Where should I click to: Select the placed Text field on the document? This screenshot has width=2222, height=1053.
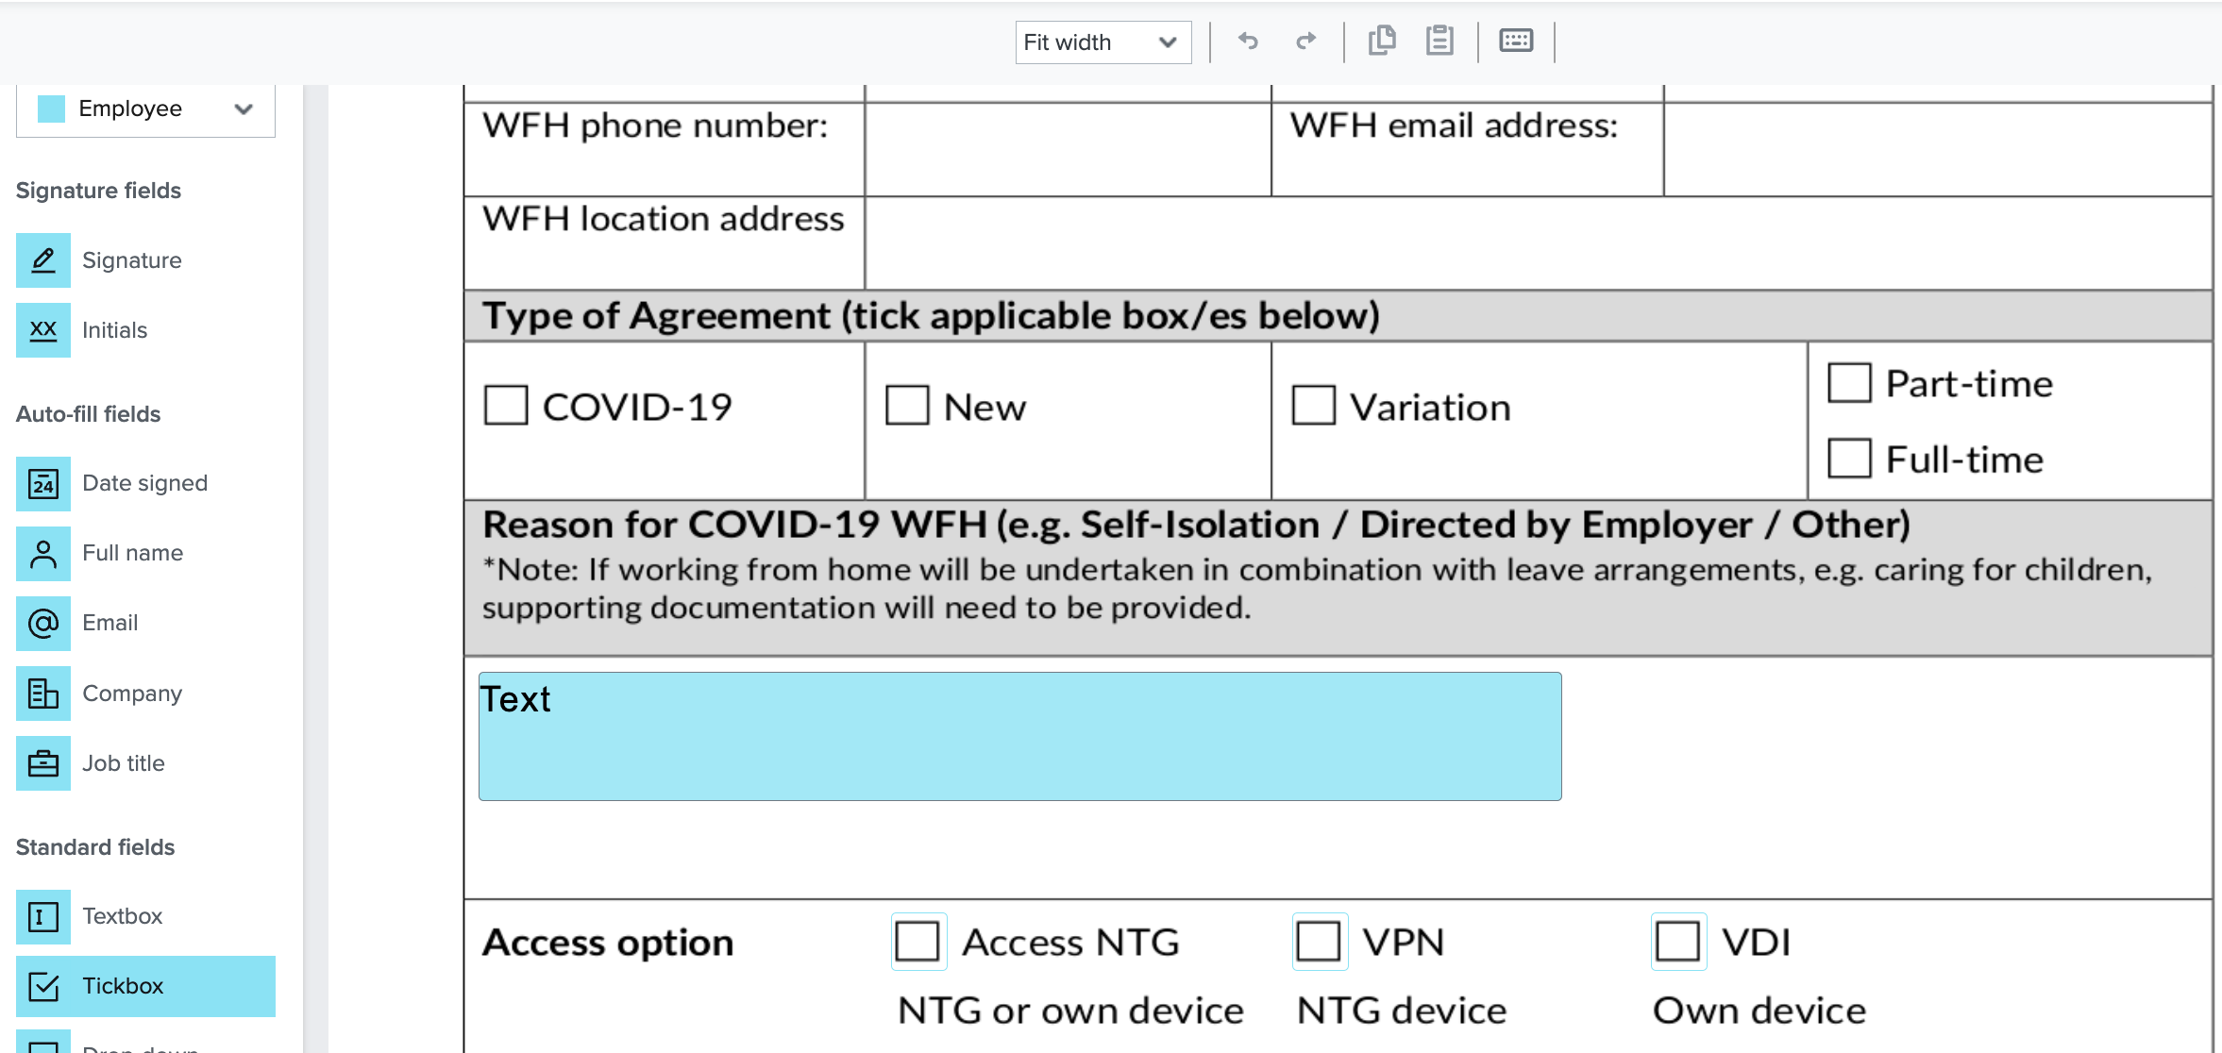click(x=1018, y=735)
